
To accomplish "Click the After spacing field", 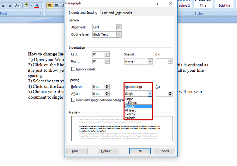I will (99, 94).
